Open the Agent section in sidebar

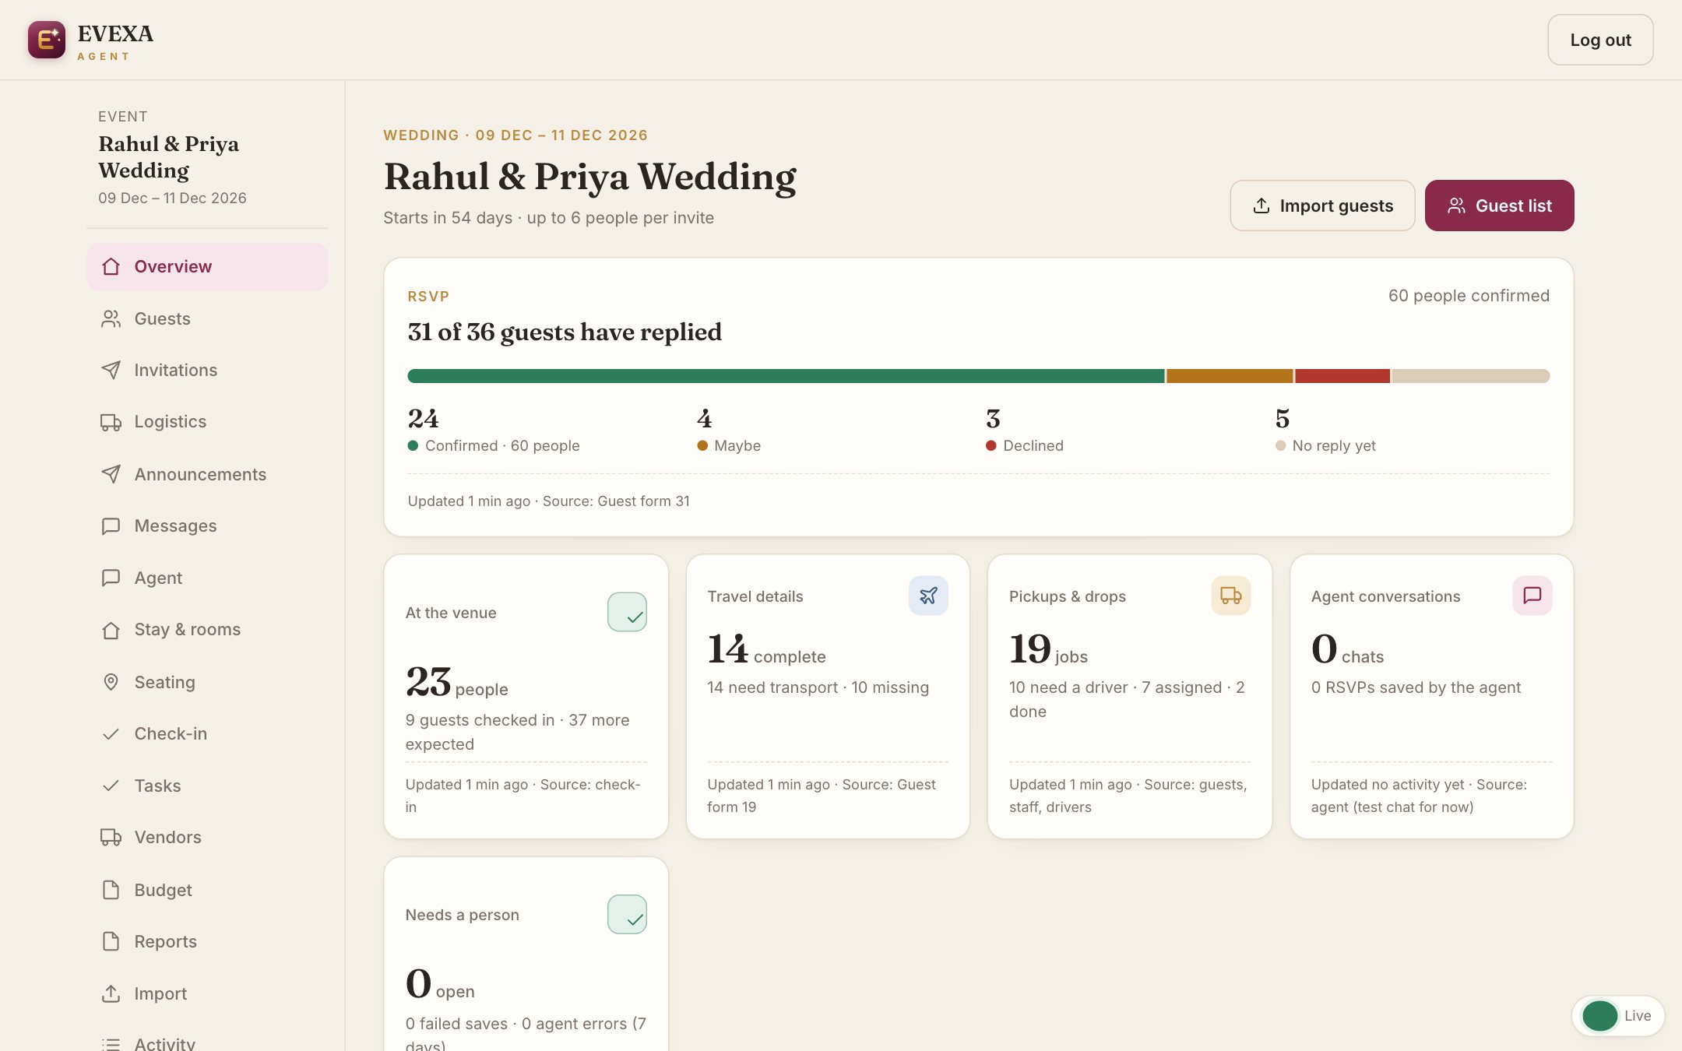[x=207, y=578]
